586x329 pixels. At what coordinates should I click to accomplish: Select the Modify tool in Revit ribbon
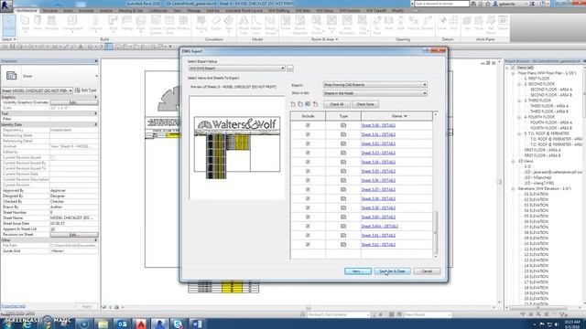tap(8, 25)
